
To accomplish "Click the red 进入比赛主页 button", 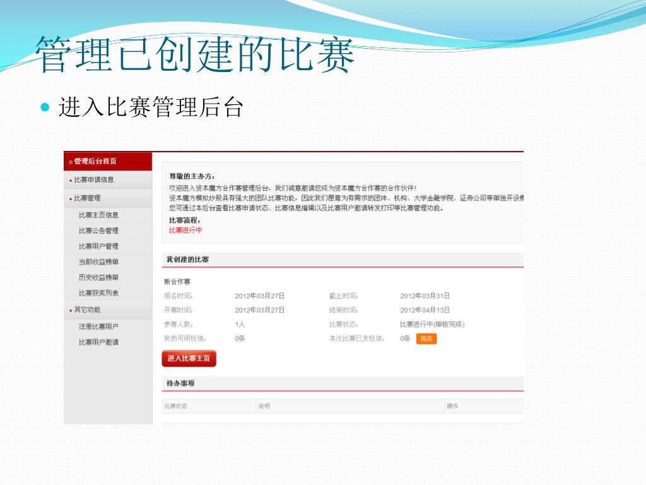I will point(189,359).
